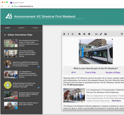Click the Number of Stops poll link
The image size is (124, 115).
click(x=113, y=73)
